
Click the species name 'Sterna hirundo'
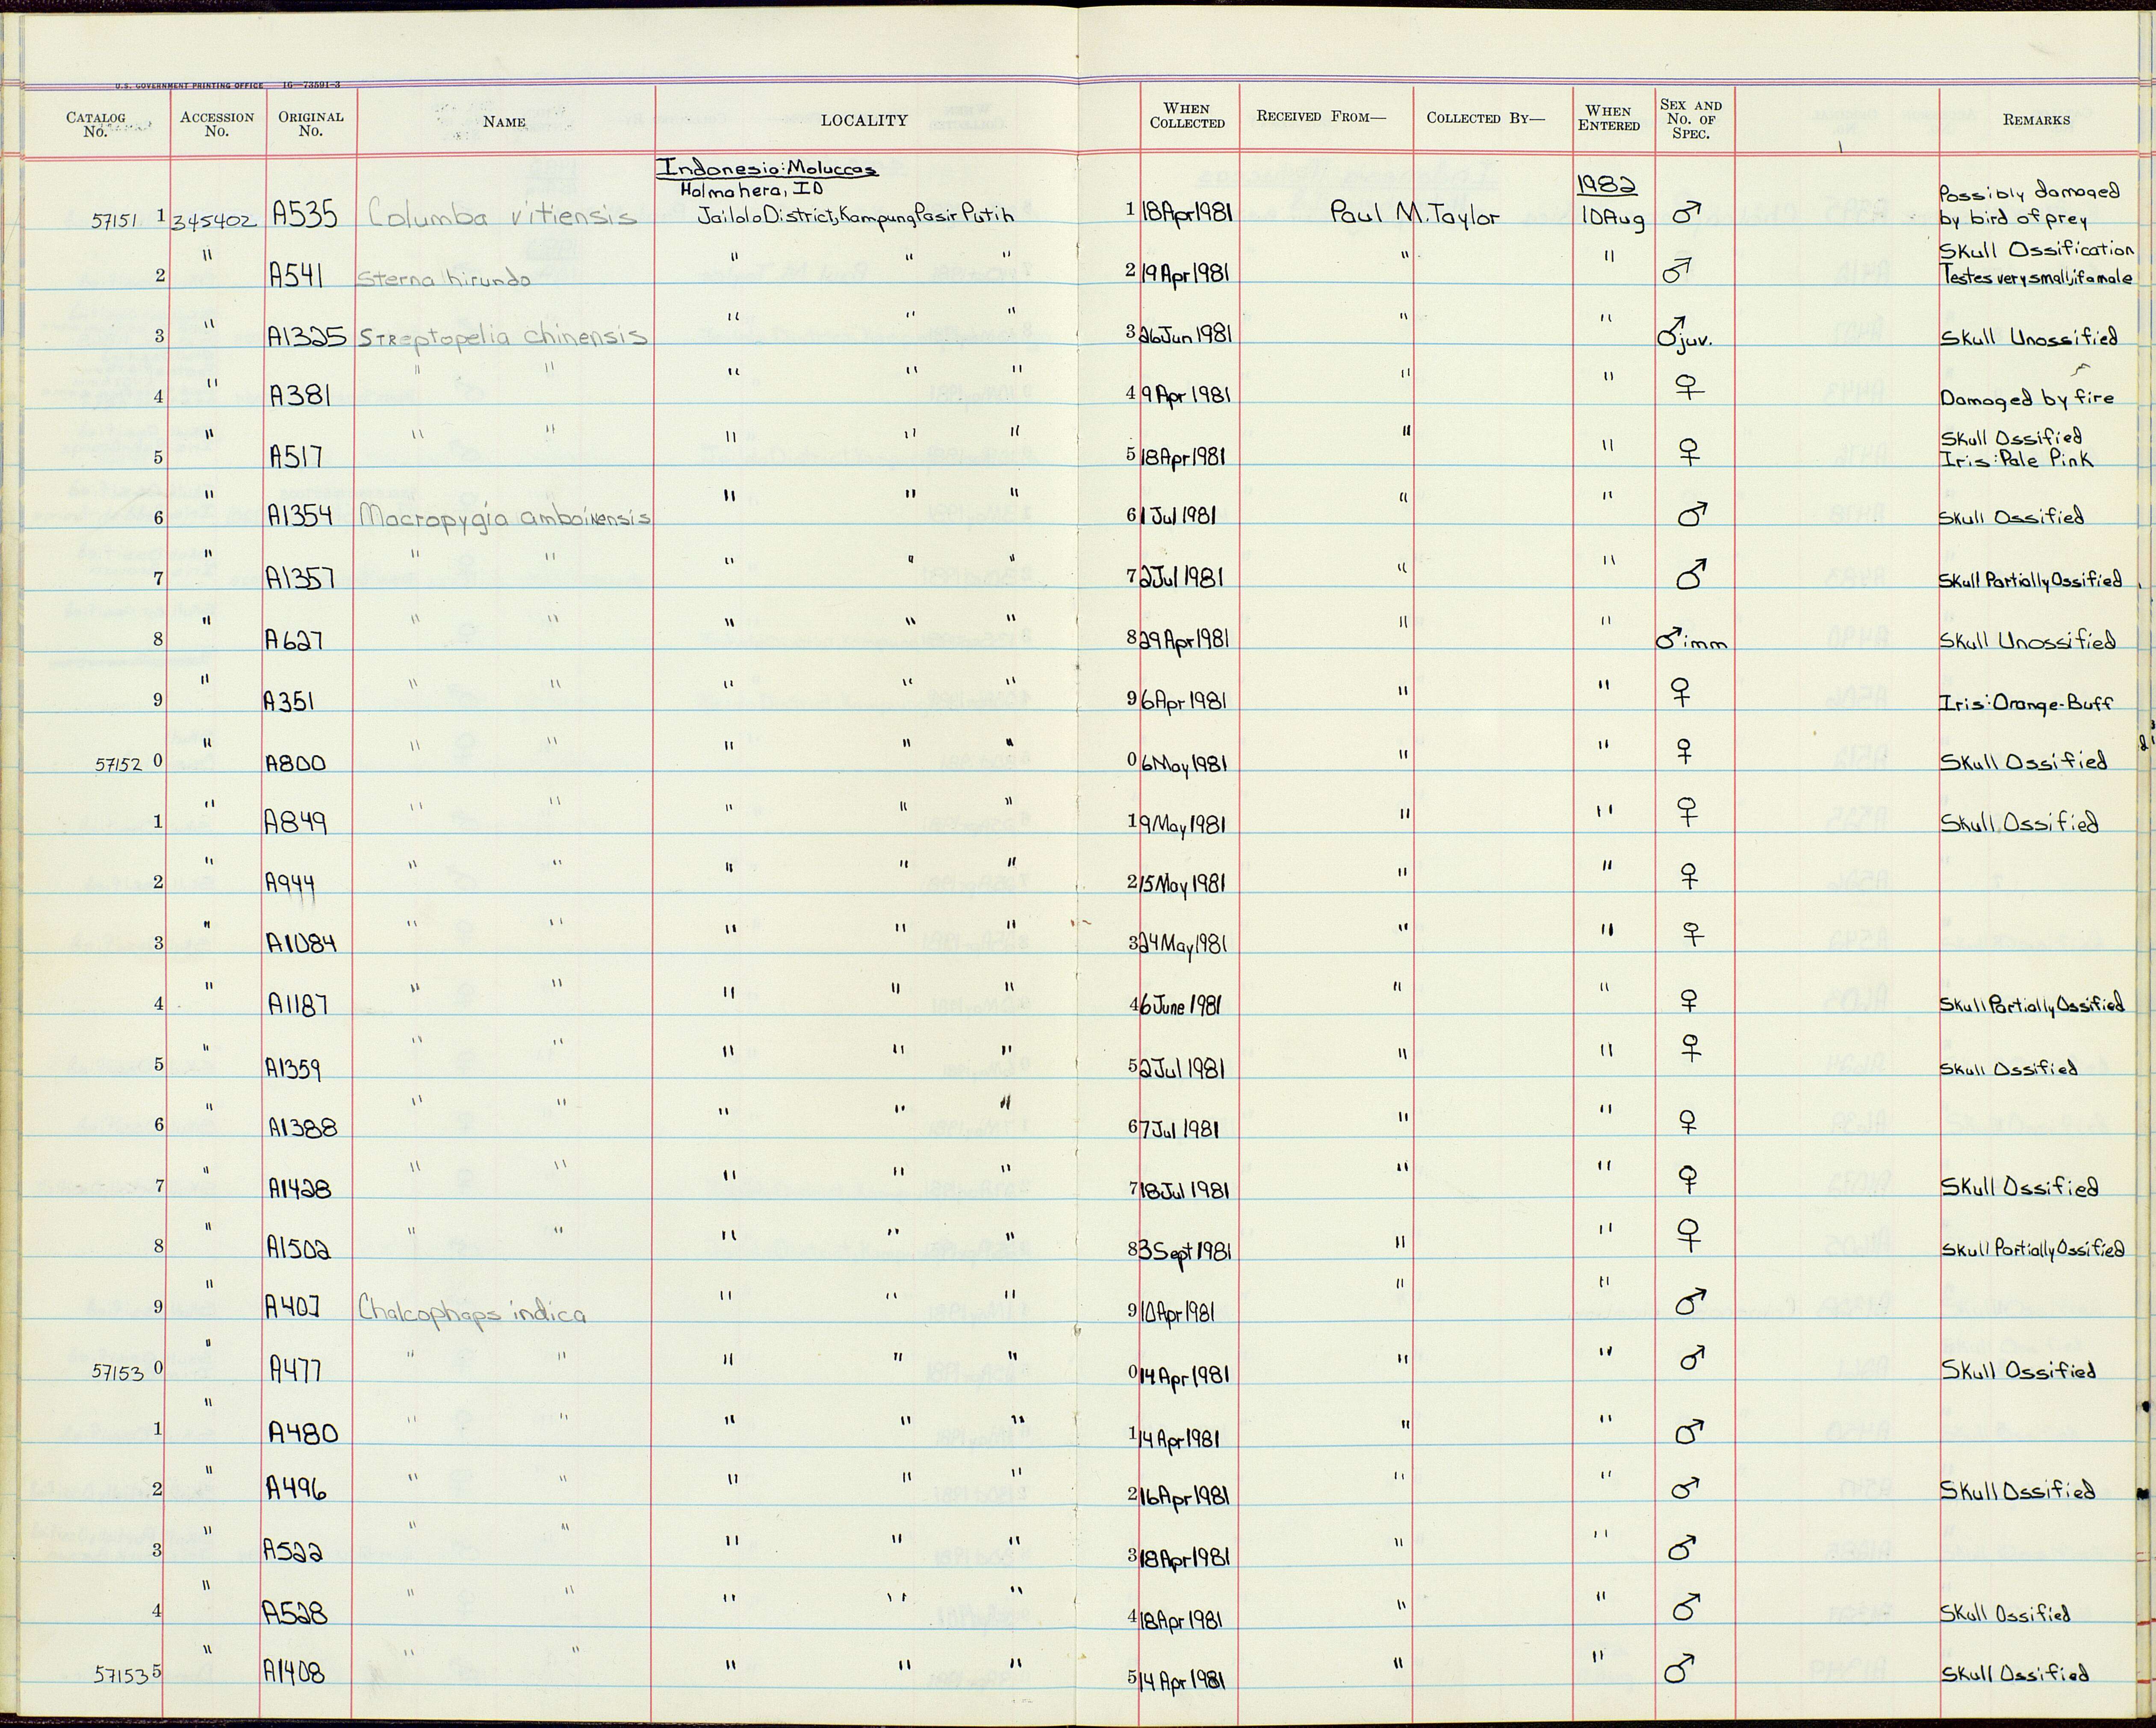pos(444,280)
